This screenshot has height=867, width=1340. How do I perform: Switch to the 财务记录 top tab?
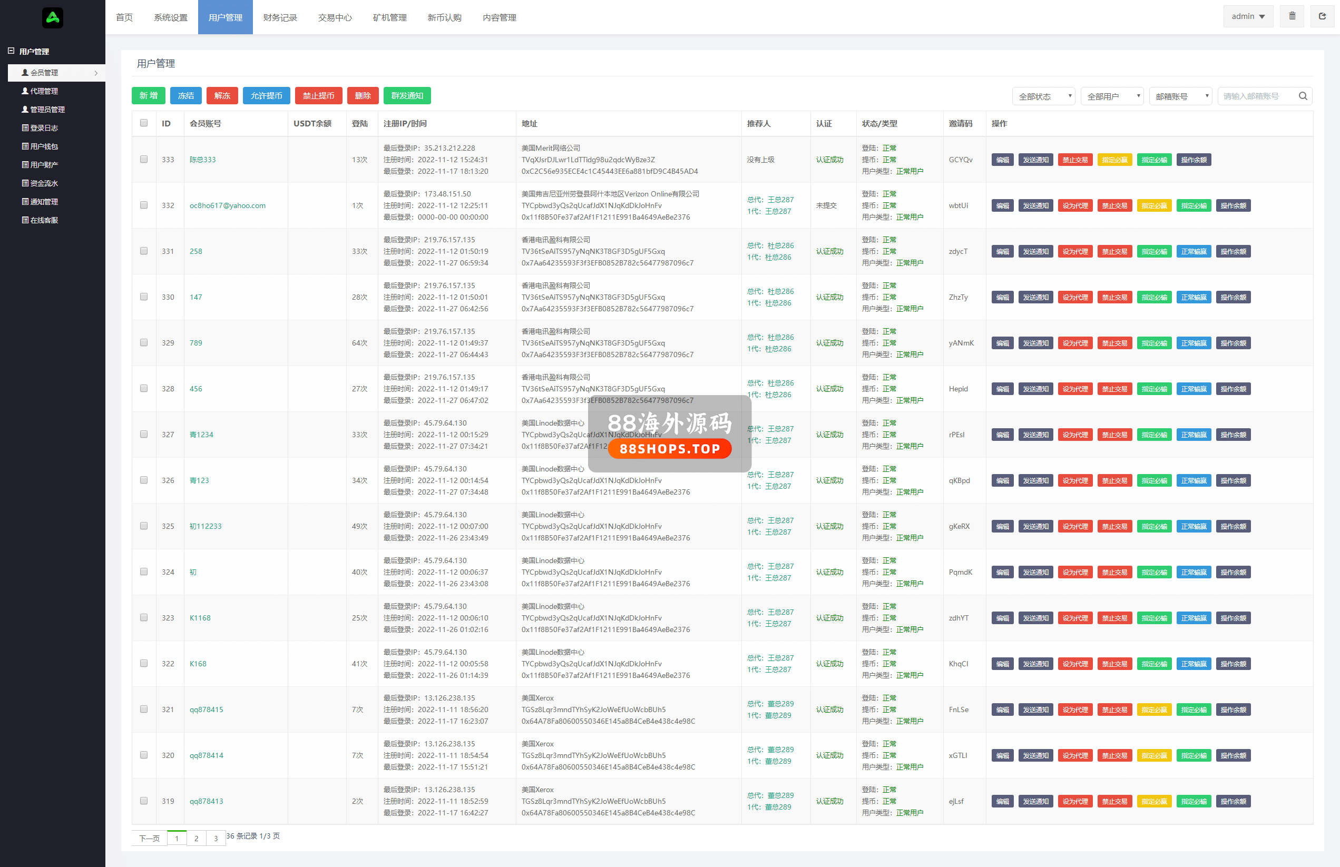pos(280,17)
